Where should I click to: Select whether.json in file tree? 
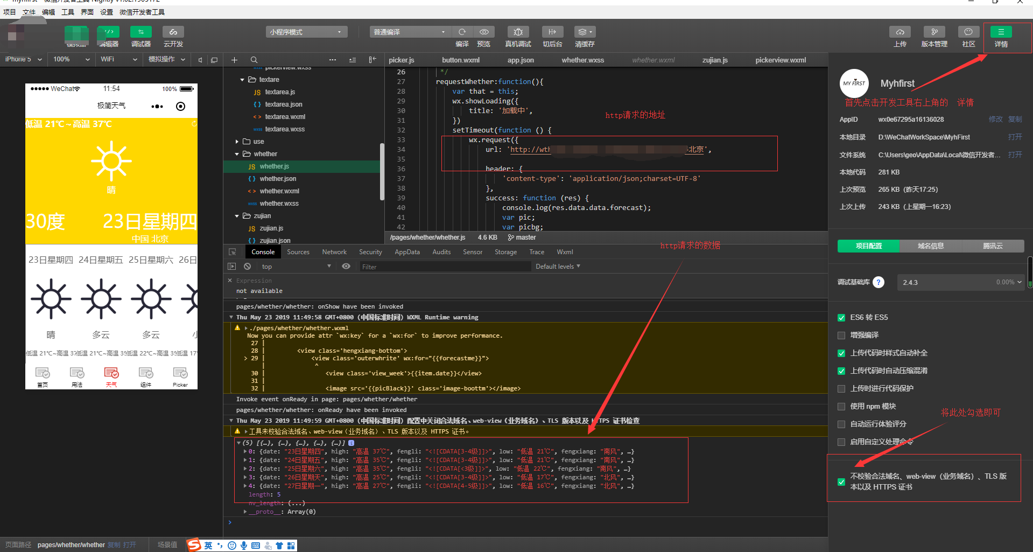pos(278,179)
